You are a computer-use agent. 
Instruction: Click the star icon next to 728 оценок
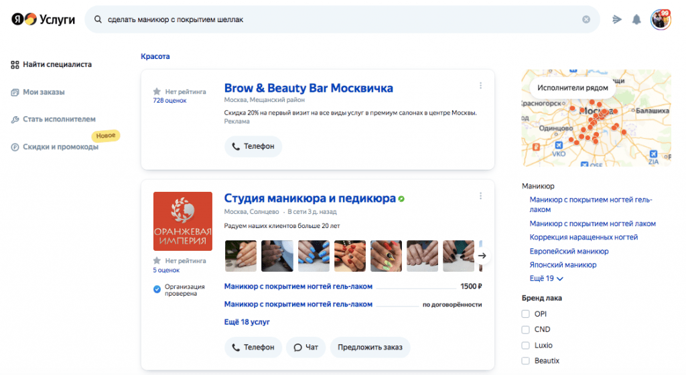157,91
